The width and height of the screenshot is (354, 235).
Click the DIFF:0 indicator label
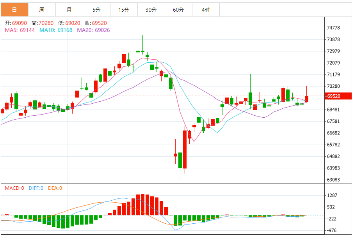coord(36,188)
